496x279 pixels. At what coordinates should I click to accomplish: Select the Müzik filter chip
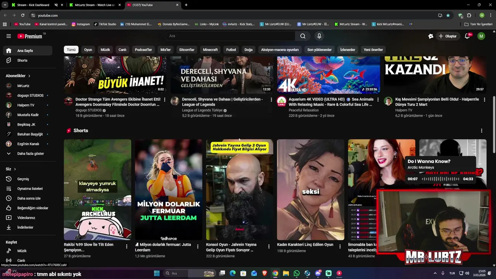coord(105,50)
